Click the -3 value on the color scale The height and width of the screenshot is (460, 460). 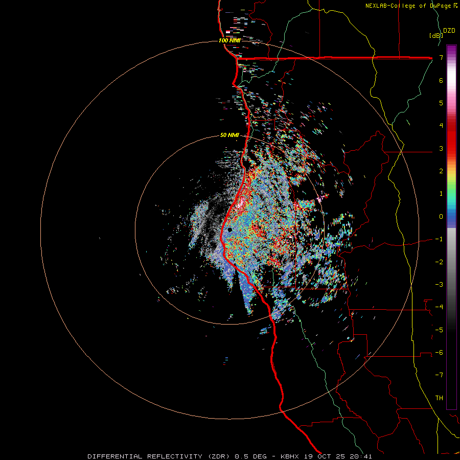pyautogui.click(x=439, y=285)
